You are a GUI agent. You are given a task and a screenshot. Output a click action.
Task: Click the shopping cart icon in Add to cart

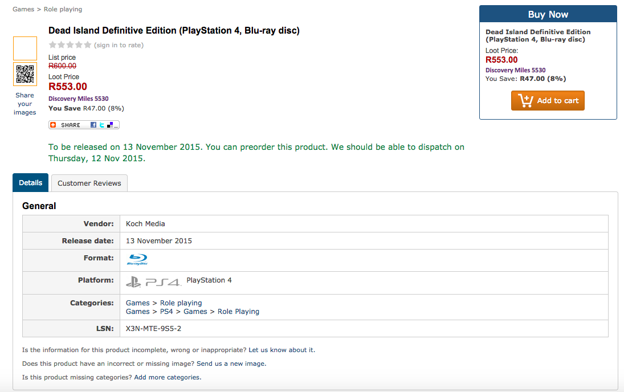(x=525, y=100)
